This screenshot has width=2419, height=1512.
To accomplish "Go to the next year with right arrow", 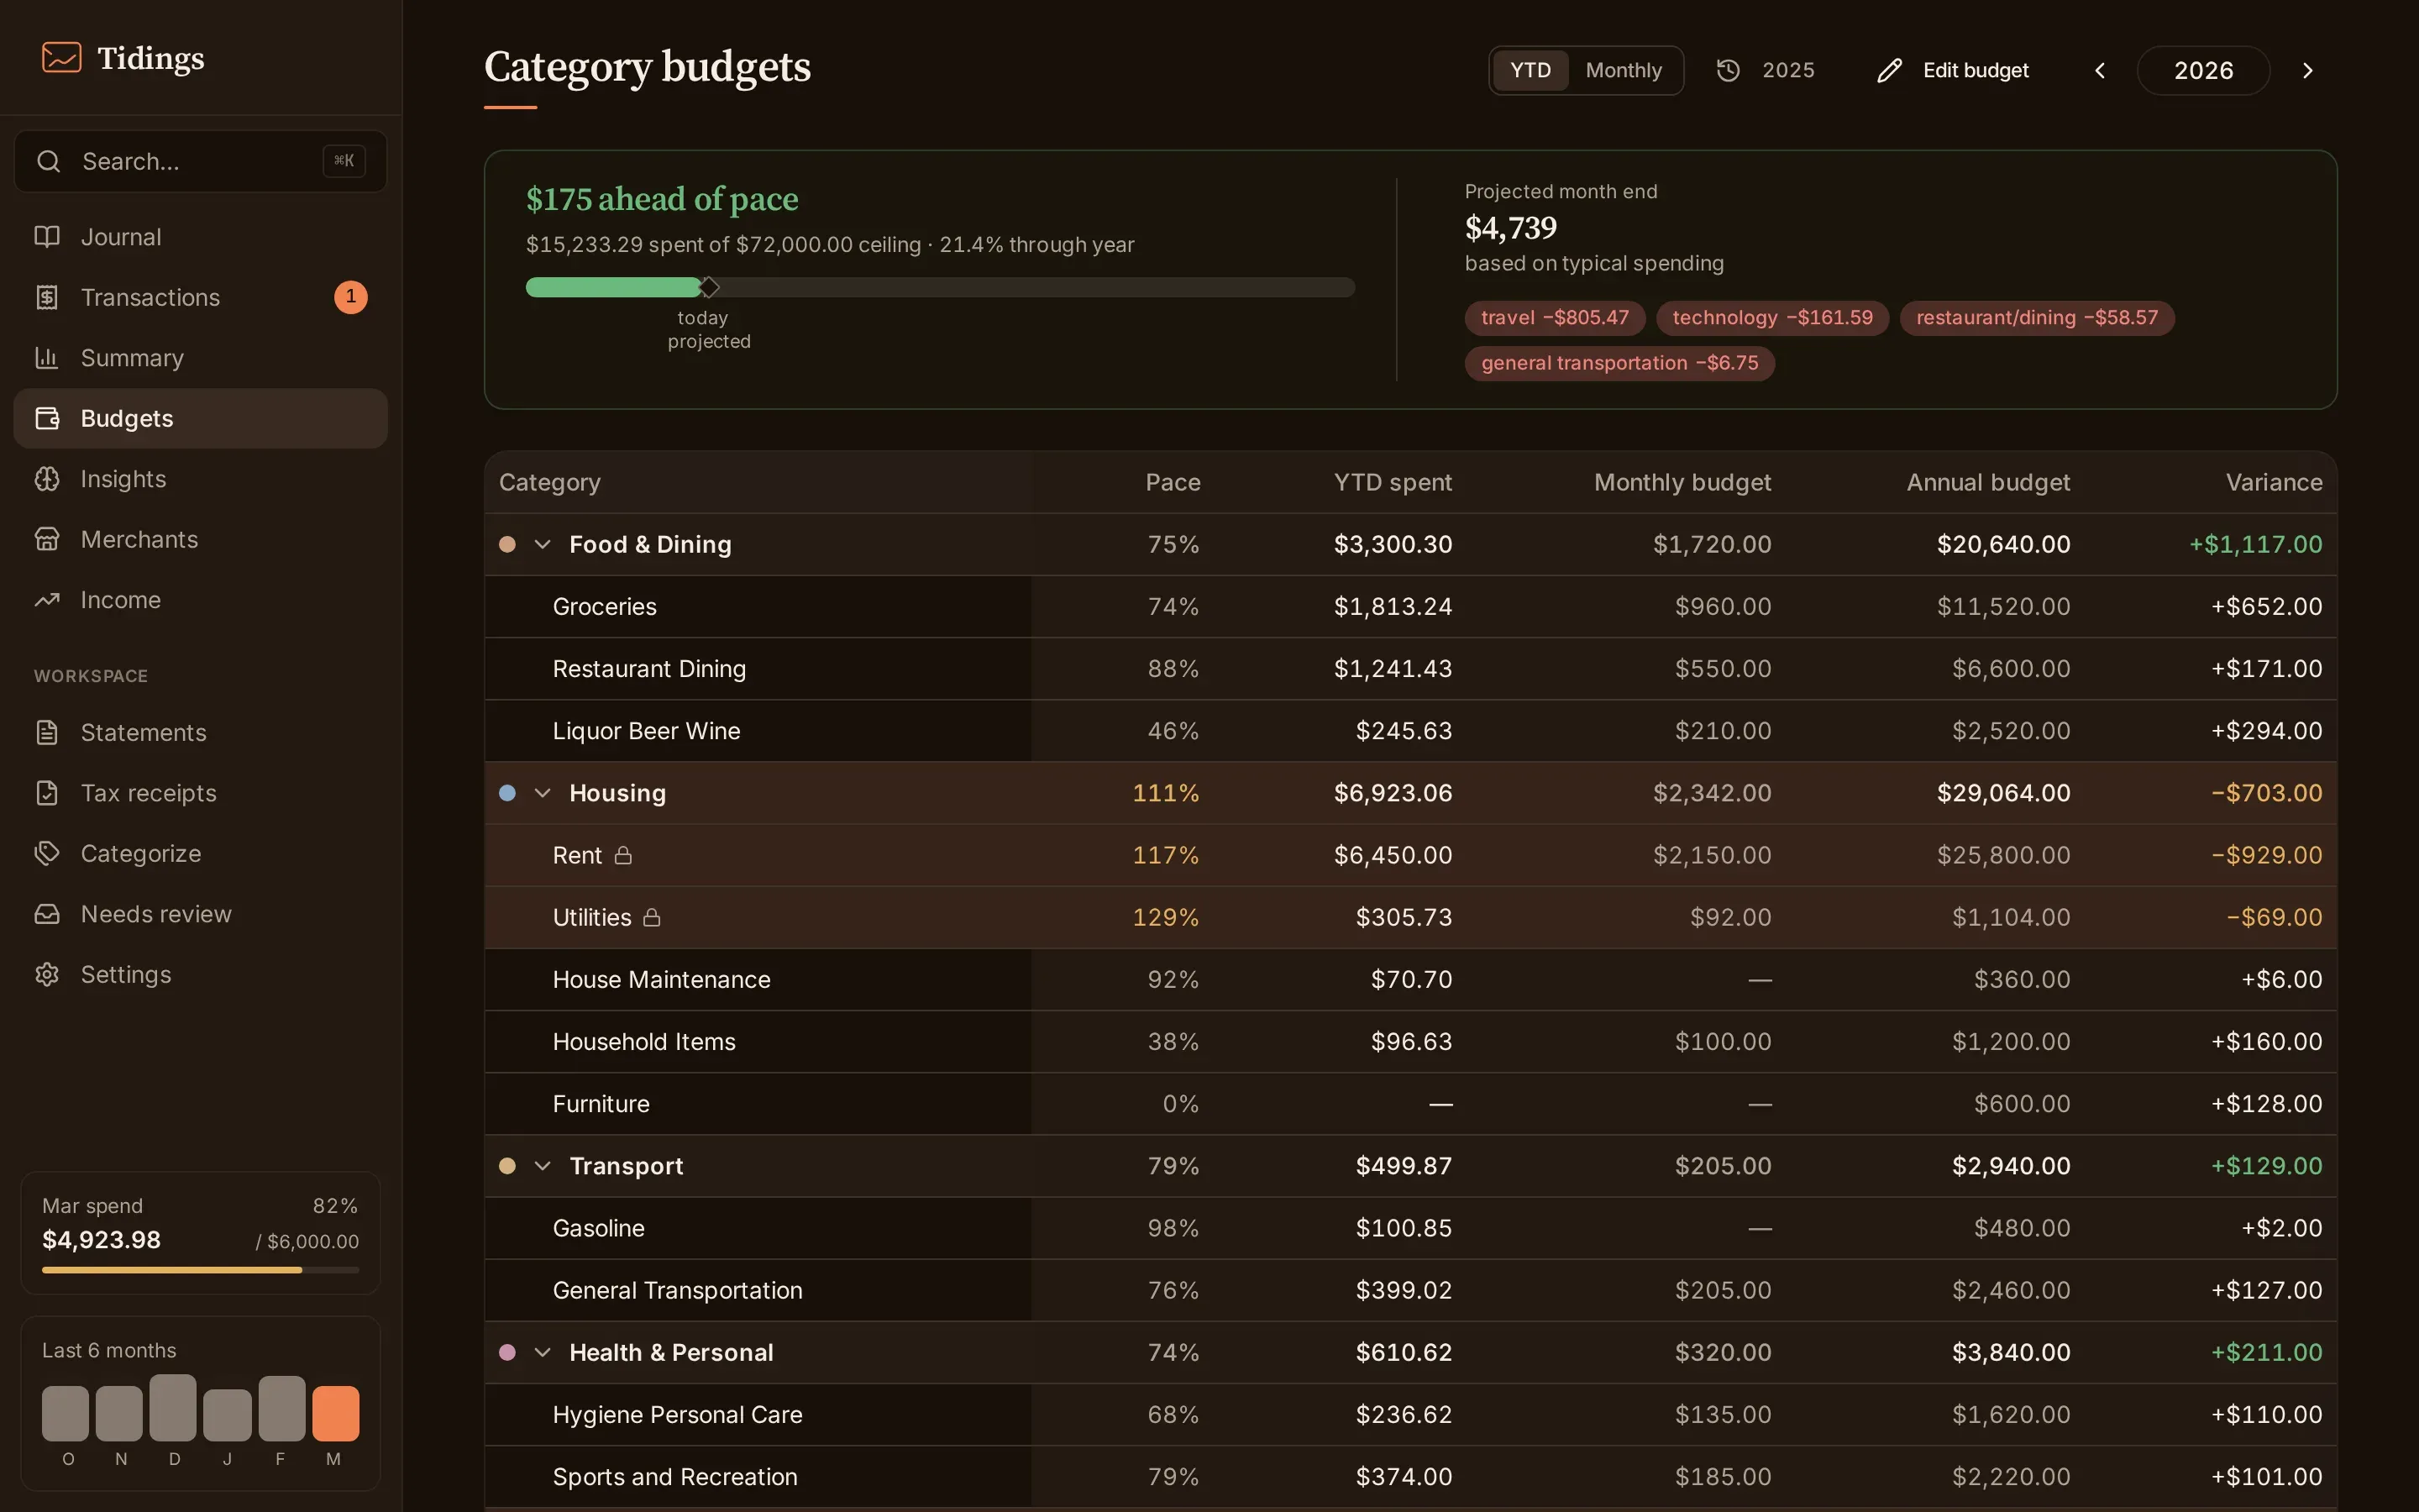I will [2308, 70].
